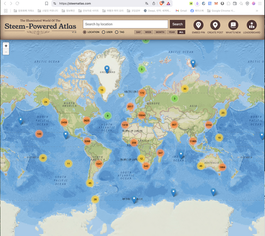Open the 1418 cluster in northwest Africa
Screen dimensions: 265x236
pyautogui.click(x=125, y=125)
